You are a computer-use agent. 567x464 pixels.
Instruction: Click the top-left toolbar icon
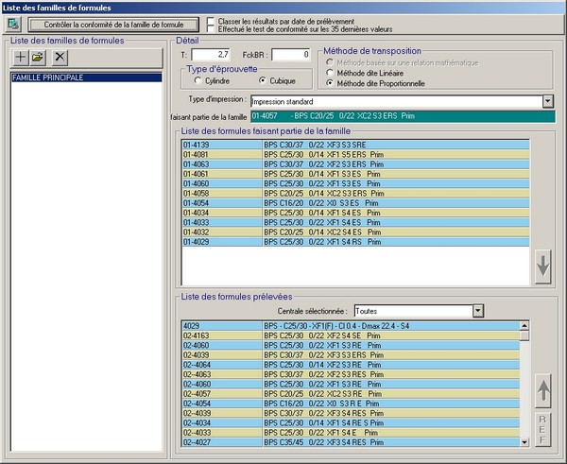click(x=11, y=22)
